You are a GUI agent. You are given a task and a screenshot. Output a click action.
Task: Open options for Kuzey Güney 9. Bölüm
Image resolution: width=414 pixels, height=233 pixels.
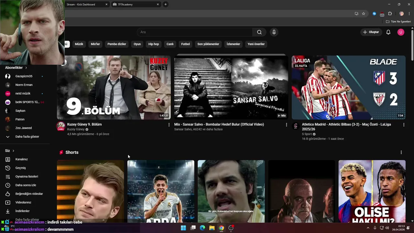click(169, 125)
